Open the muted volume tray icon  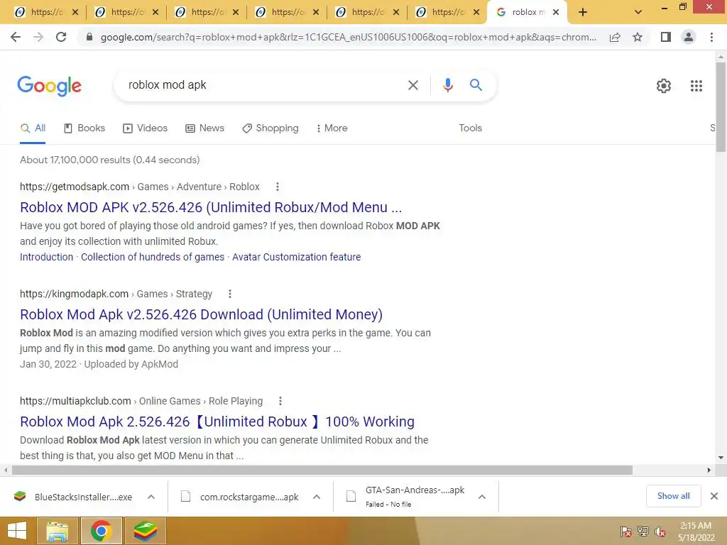[x=660, y=532]
